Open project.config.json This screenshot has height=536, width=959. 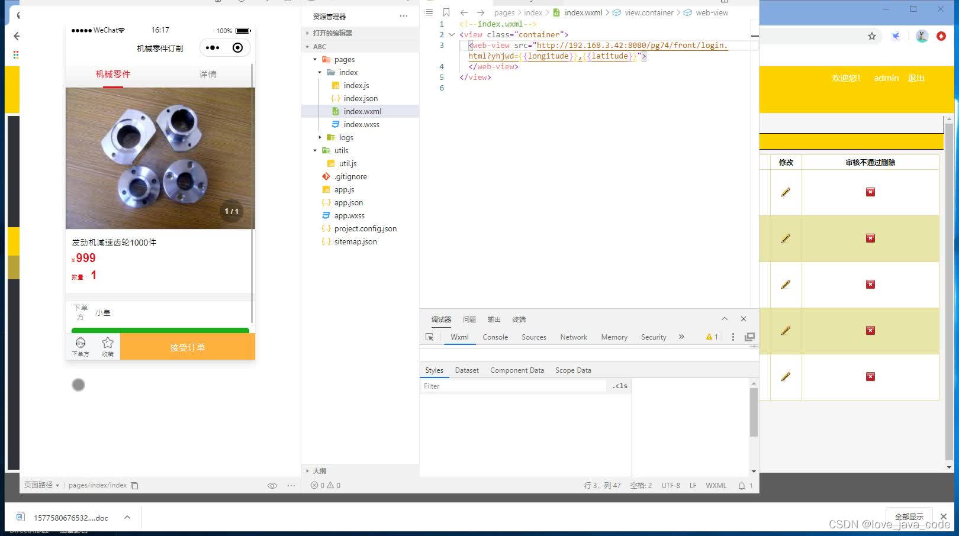click(x=365, y=229)
